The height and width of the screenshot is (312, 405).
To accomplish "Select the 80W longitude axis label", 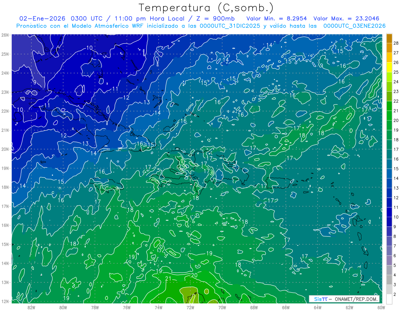I will click(x=63, y=307).
